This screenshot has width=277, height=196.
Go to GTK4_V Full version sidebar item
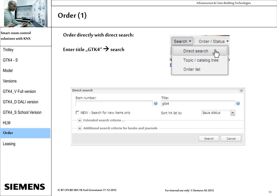[x=19, y=91]
